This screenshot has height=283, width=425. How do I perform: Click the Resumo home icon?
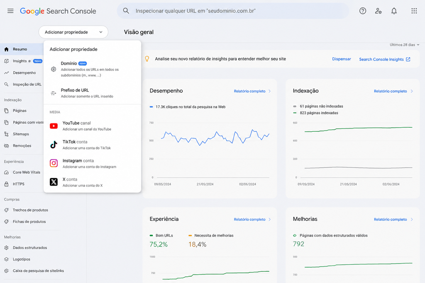7,49
